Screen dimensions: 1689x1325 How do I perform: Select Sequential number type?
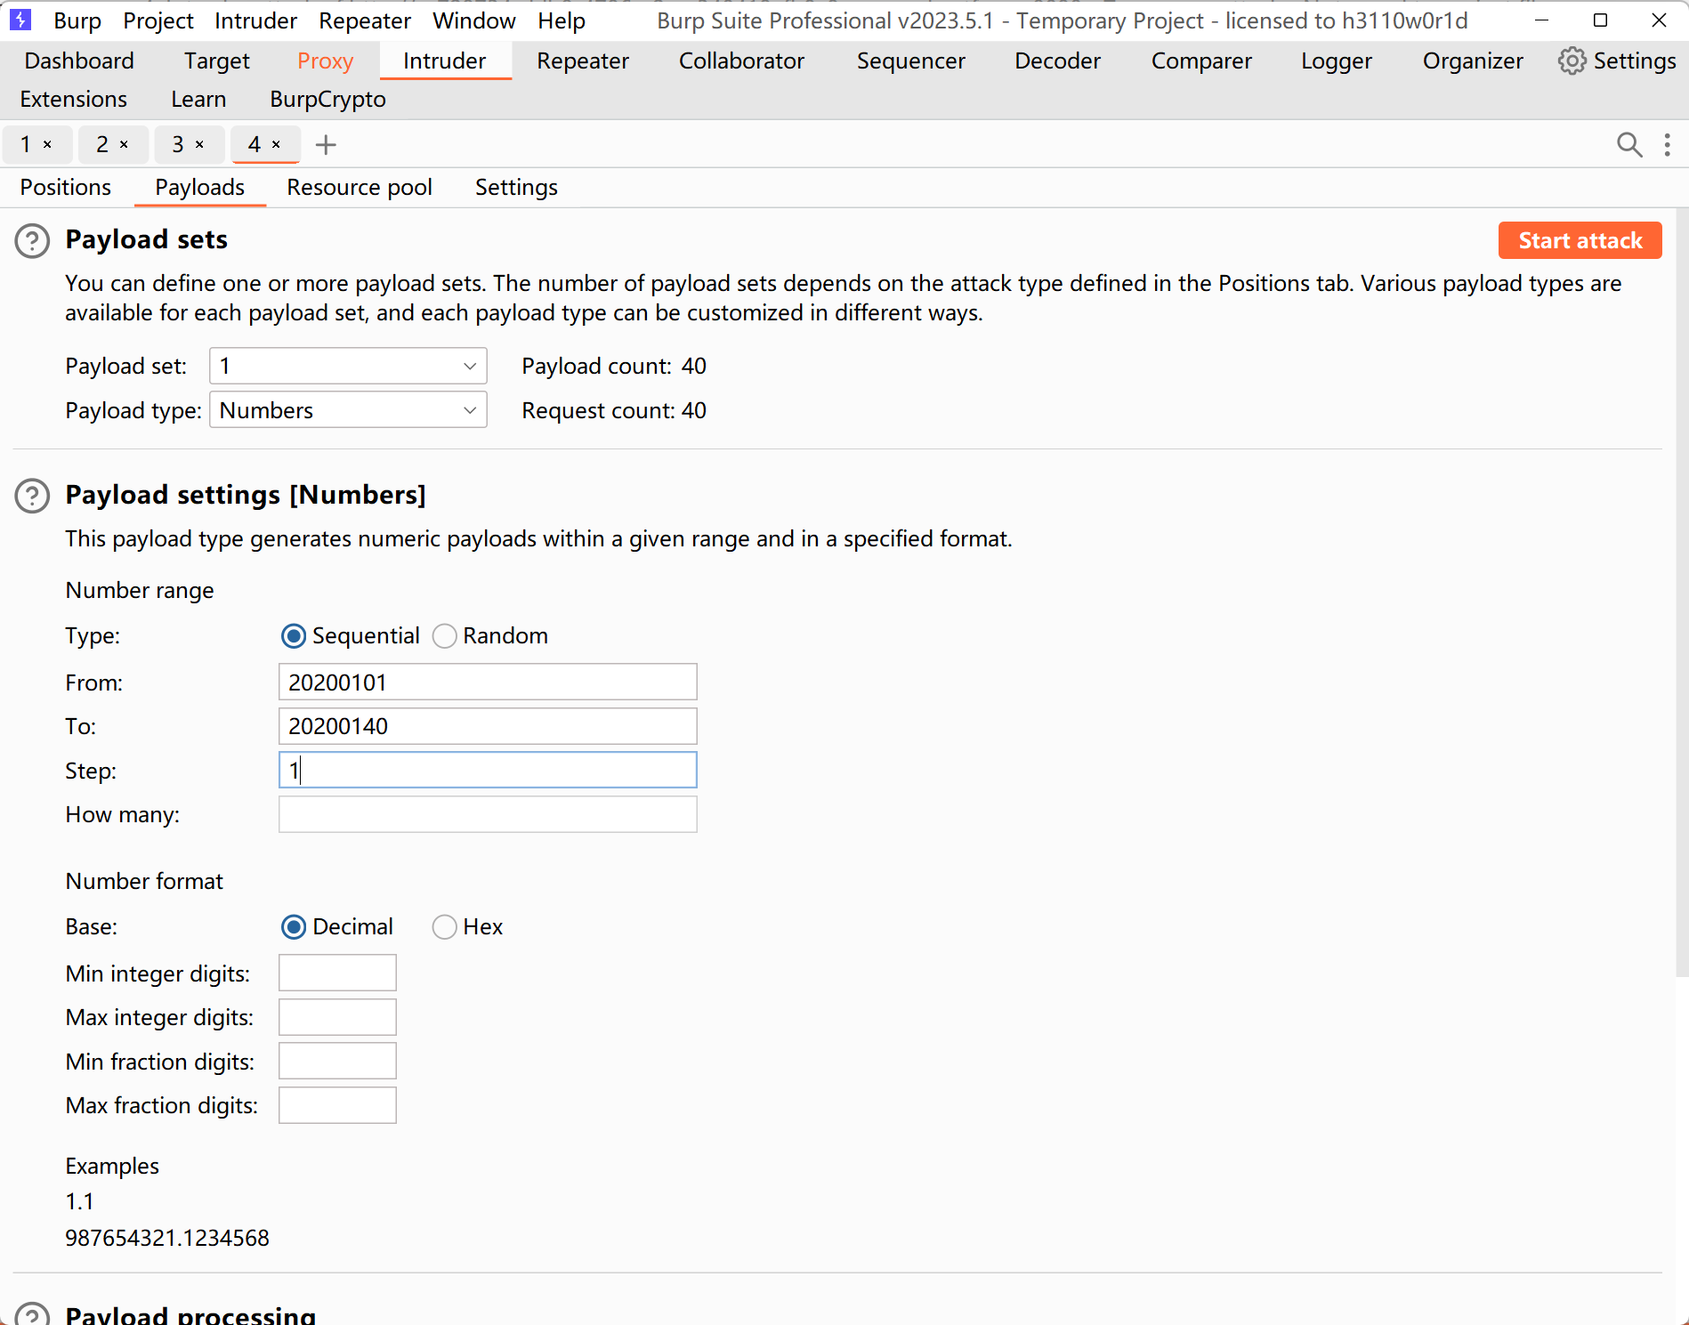click(x=294, y=636)
